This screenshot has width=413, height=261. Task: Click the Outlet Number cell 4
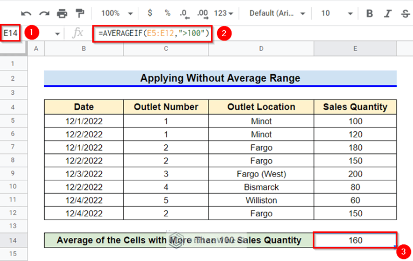point(166,187)
